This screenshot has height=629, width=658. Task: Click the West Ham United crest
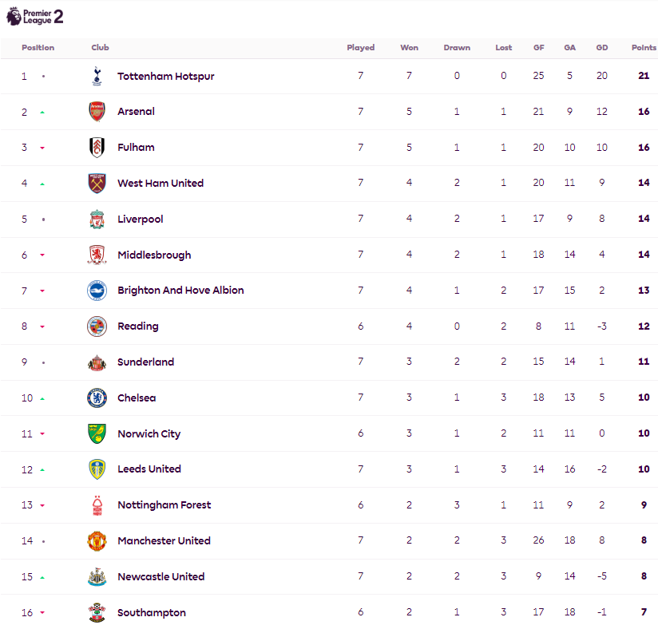click(97, 183)
